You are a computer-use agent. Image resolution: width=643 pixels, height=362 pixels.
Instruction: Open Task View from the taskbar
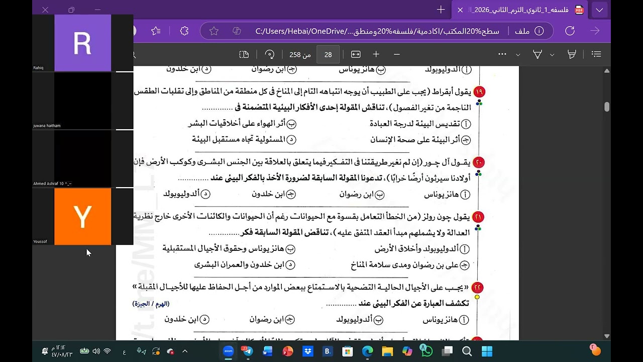click(447, 351)
